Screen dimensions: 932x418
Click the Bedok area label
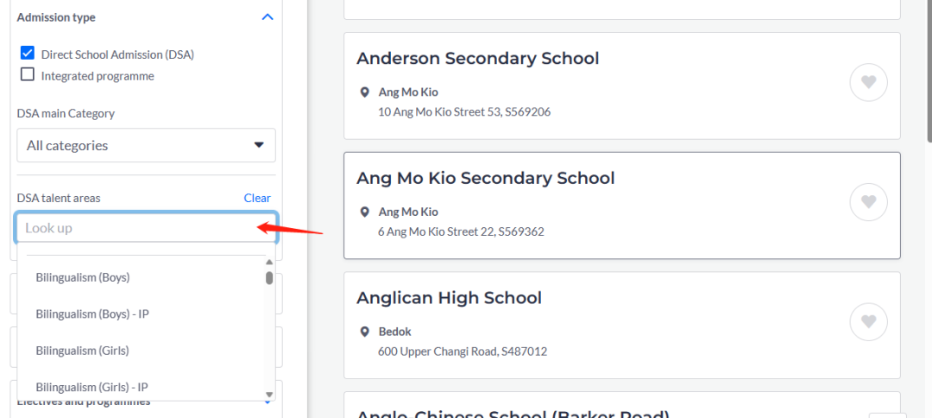[394, 331]
